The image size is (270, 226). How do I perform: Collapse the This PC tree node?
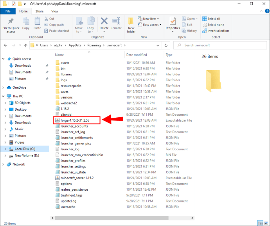coord(3,96)
